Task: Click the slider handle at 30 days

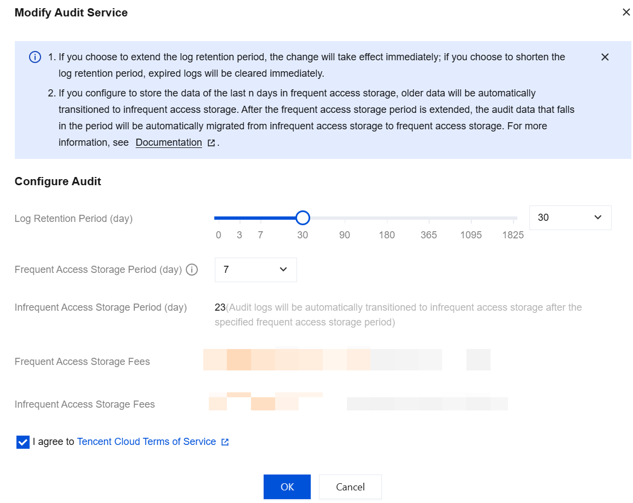Action: point(303,218)
